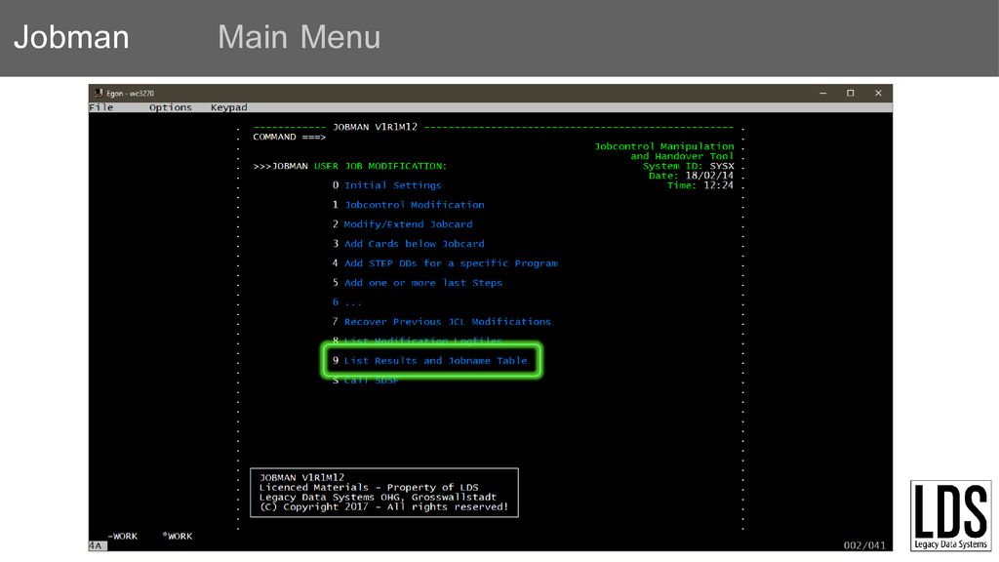Select option 1 Jobcontrol Modification
The image size is (999, 562).
coord(409,205)
